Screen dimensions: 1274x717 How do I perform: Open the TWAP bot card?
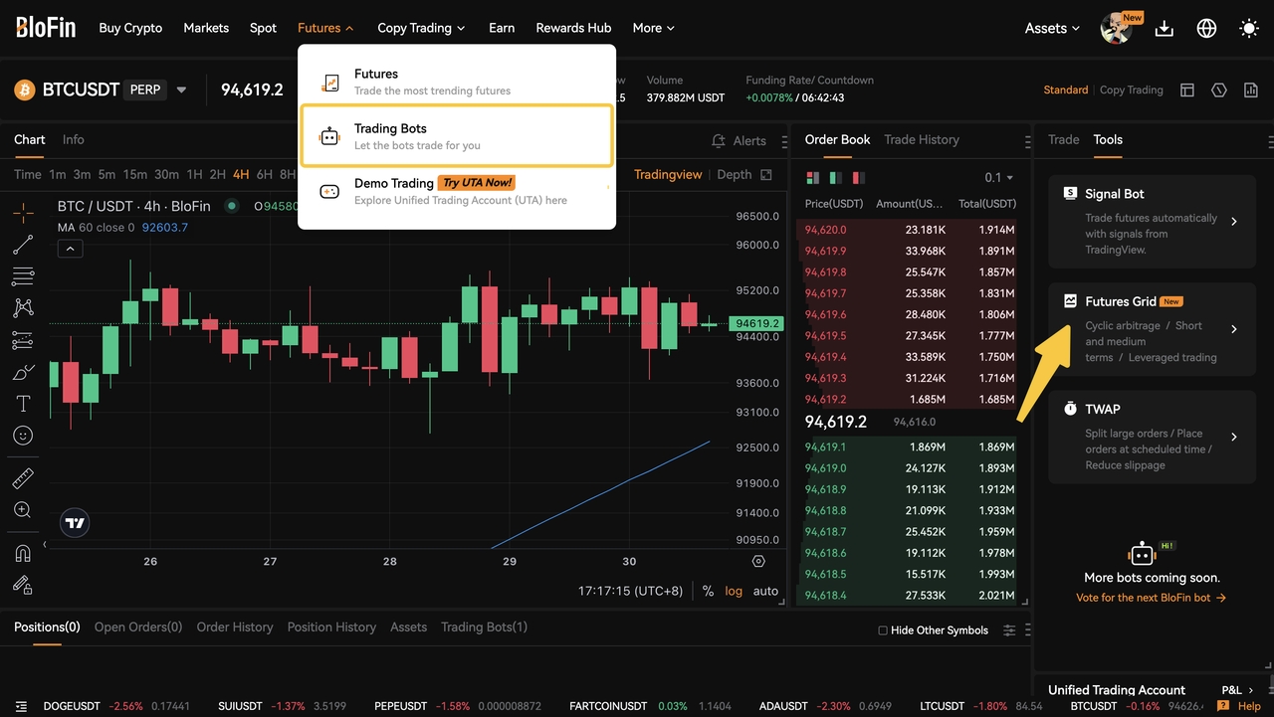[x=1152, y=437]
